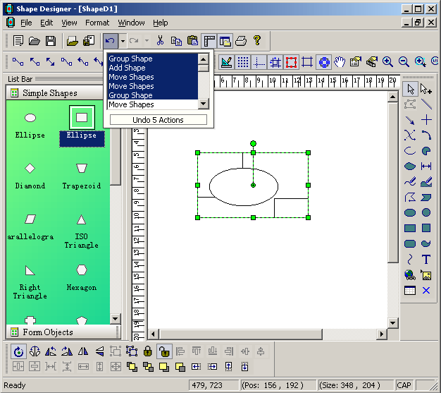This screenshot has width=441, height=393.
Task: Zoom in with magnifier plus icon
Action: tap(387, 61)
